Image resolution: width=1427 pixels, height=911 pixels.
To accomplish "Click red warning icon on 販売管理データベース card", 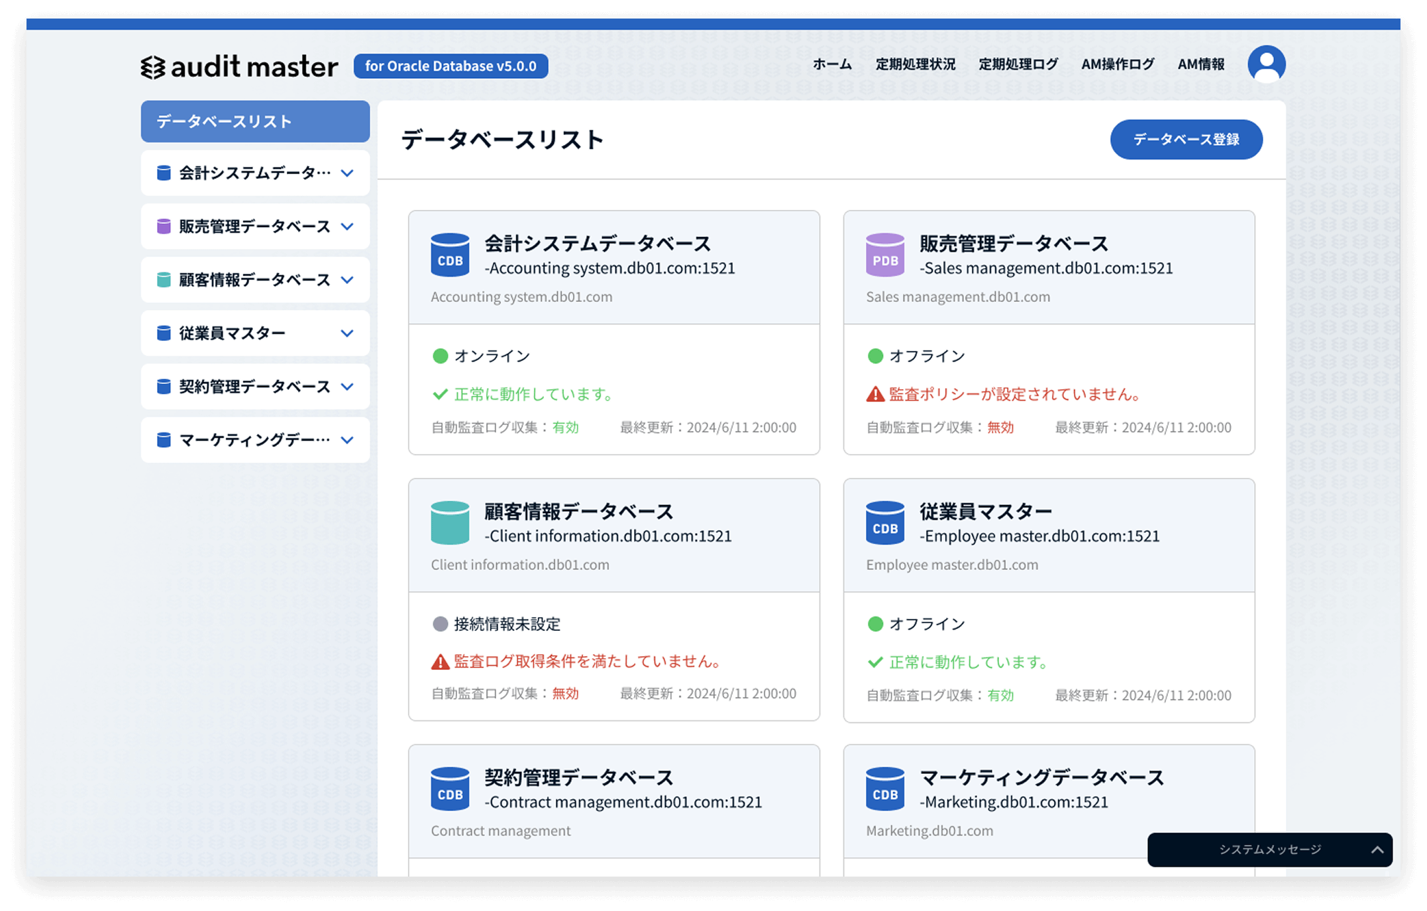I will 875,395.
